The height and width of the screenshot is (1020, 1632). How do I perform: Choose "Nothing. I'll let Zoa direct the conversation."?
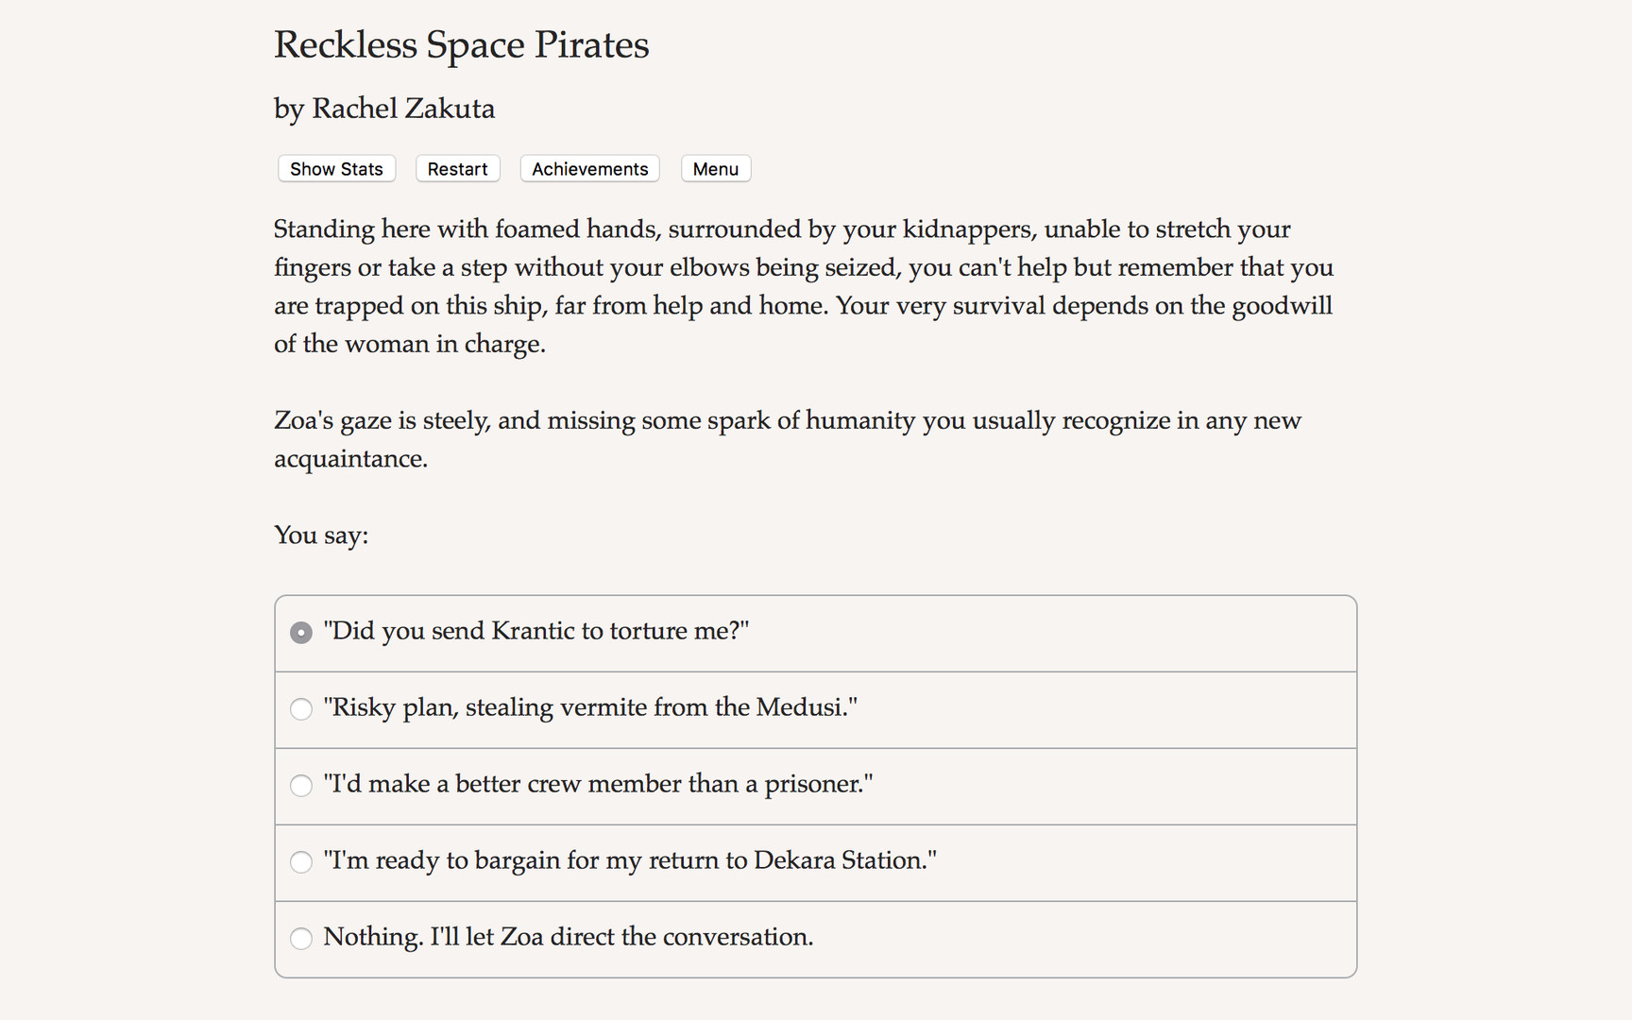568,937
